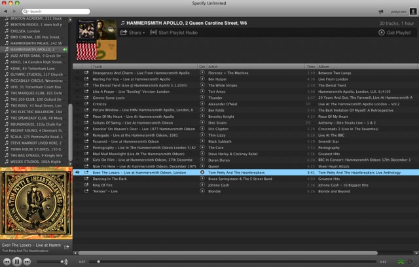Click the Get icon for Johnny Cash

(x=202, y=185)
